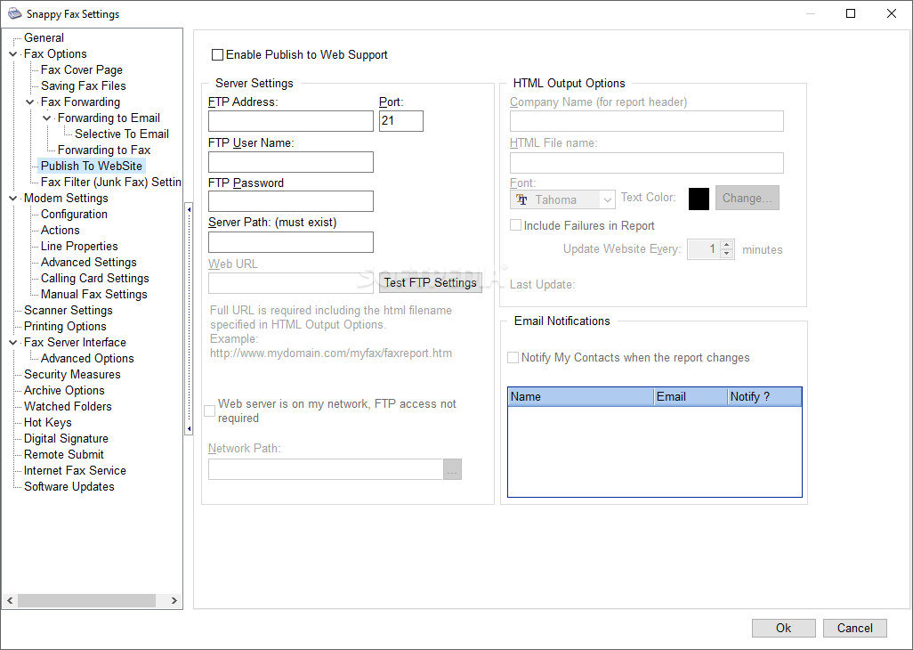The image size is (913, 650).
Task: Toggle Include Failures in Report
Action: point(515,225)
